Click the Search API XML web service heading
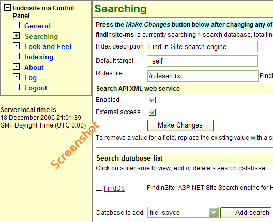Screen dimensions: 273x222 pyautogui.click(x=138, y=89)
